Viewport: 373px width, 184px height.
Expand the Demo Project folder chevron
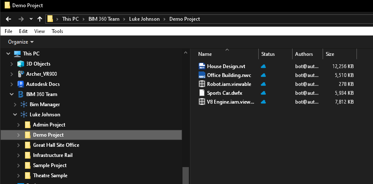(19, 135)
